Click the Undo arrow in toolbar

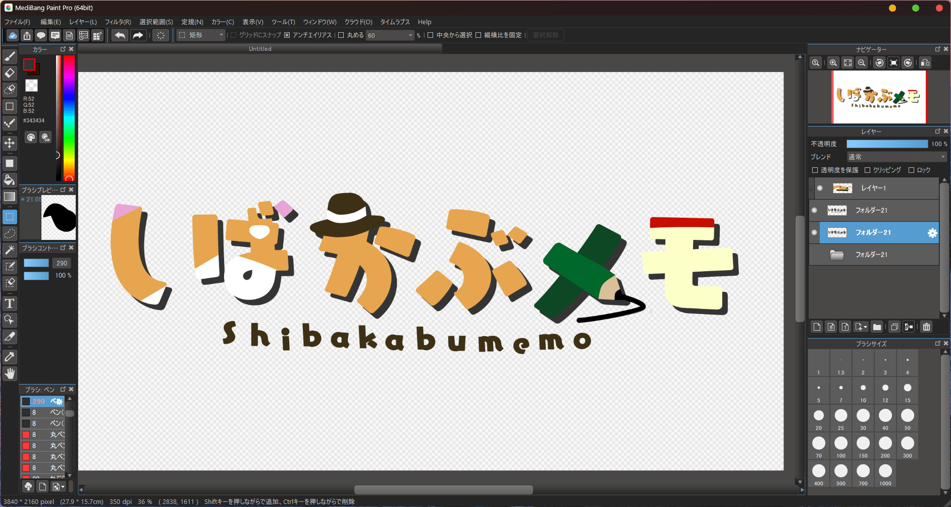120,35
